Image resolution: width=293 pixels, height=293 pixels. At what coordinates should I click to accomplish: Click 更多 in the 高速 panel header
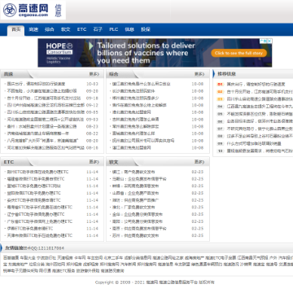(x=94, y=74)
